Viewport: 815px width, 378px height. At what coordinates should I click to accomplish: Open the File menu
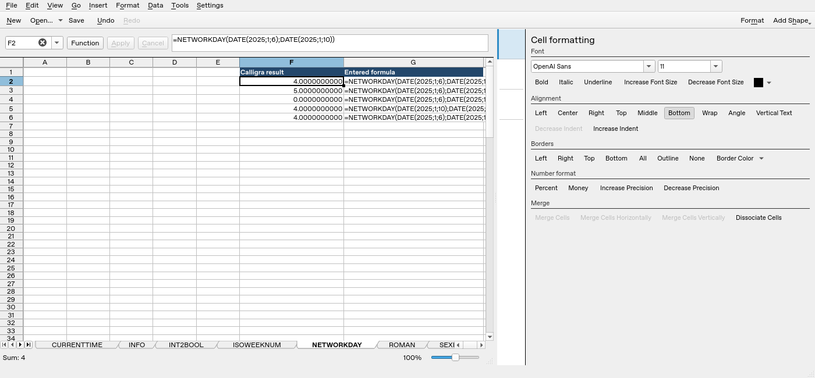pyautogui.click(x=11, y=5)
